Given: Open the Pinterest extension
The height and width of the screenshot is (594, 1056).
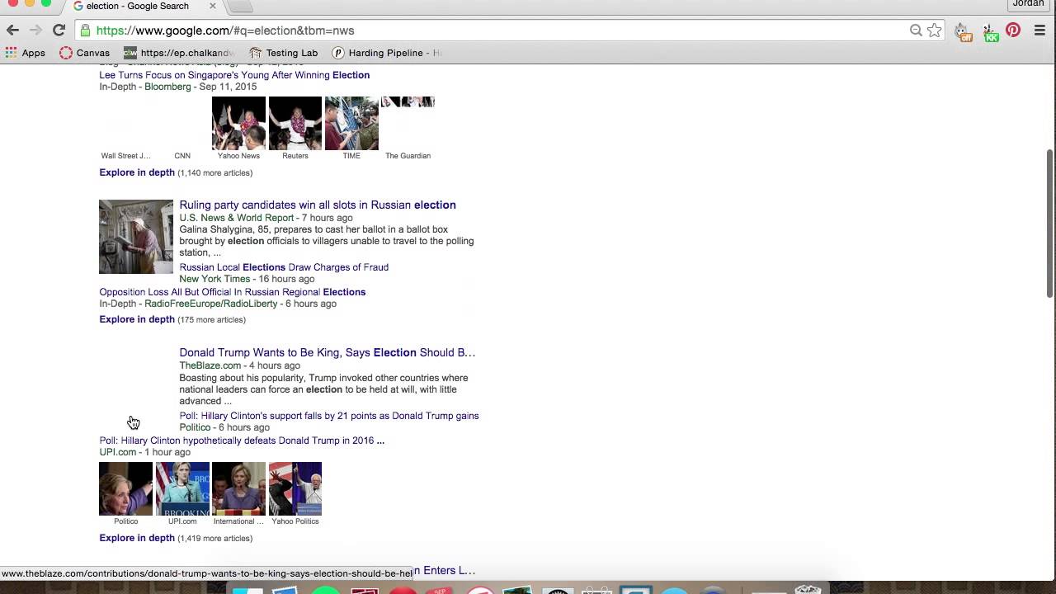Looking at the screenshot, I should point(1013,31).
